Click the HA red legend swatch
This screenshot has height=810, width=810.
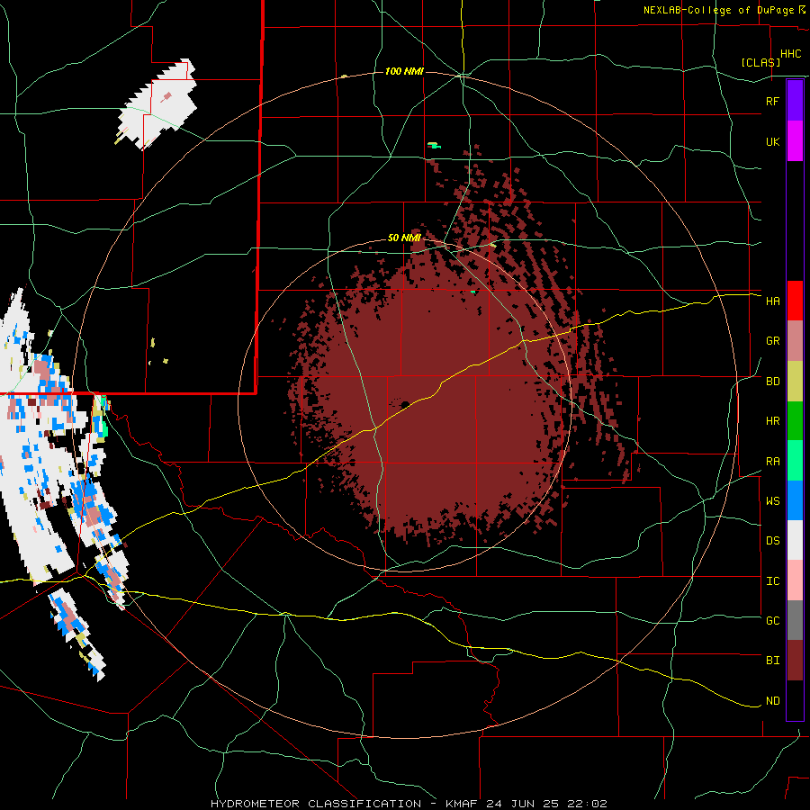point(795,301)
